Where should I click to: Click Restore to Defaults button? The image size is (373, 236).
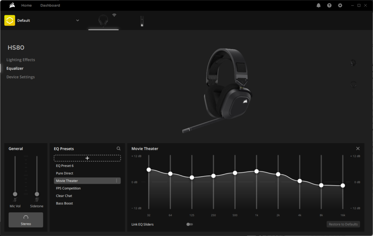pyautogui.click(x=343, y=224)
